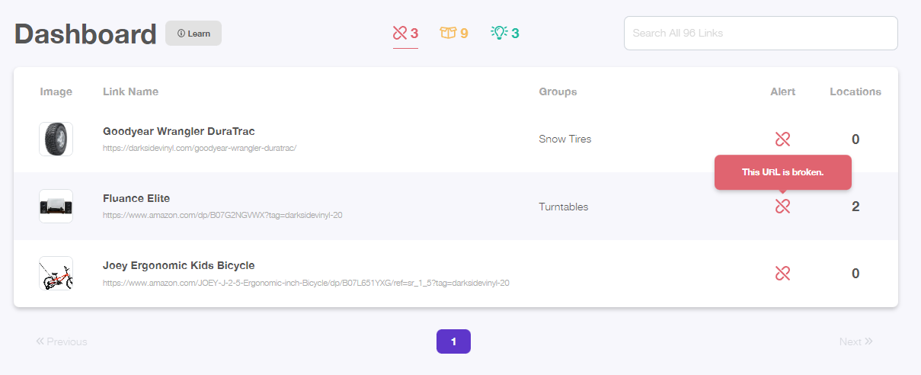Open the Goodyear Wrangler DuraTrac tire thumbnail
The image size is (921, 375).
(x=56, y=139)
